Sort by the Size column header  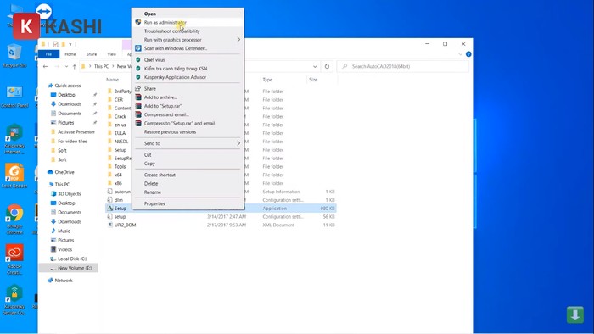point(313,80)
